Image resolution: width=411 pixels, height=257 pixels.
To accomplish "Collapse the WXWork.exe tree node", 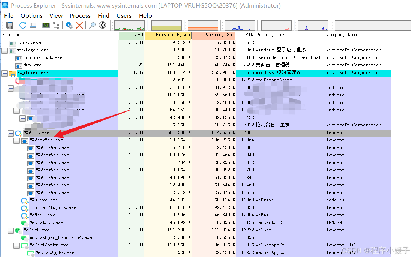I will [x=10, y=133].
